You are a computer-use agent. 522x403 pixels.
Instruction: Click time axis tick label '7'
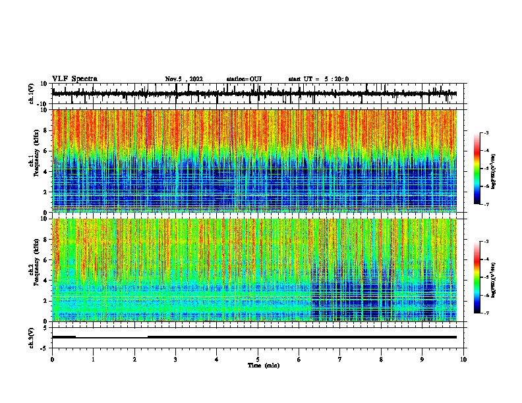click(340, 360)
